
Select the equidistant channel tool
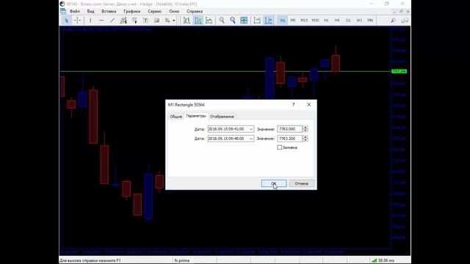click(123, 21)
